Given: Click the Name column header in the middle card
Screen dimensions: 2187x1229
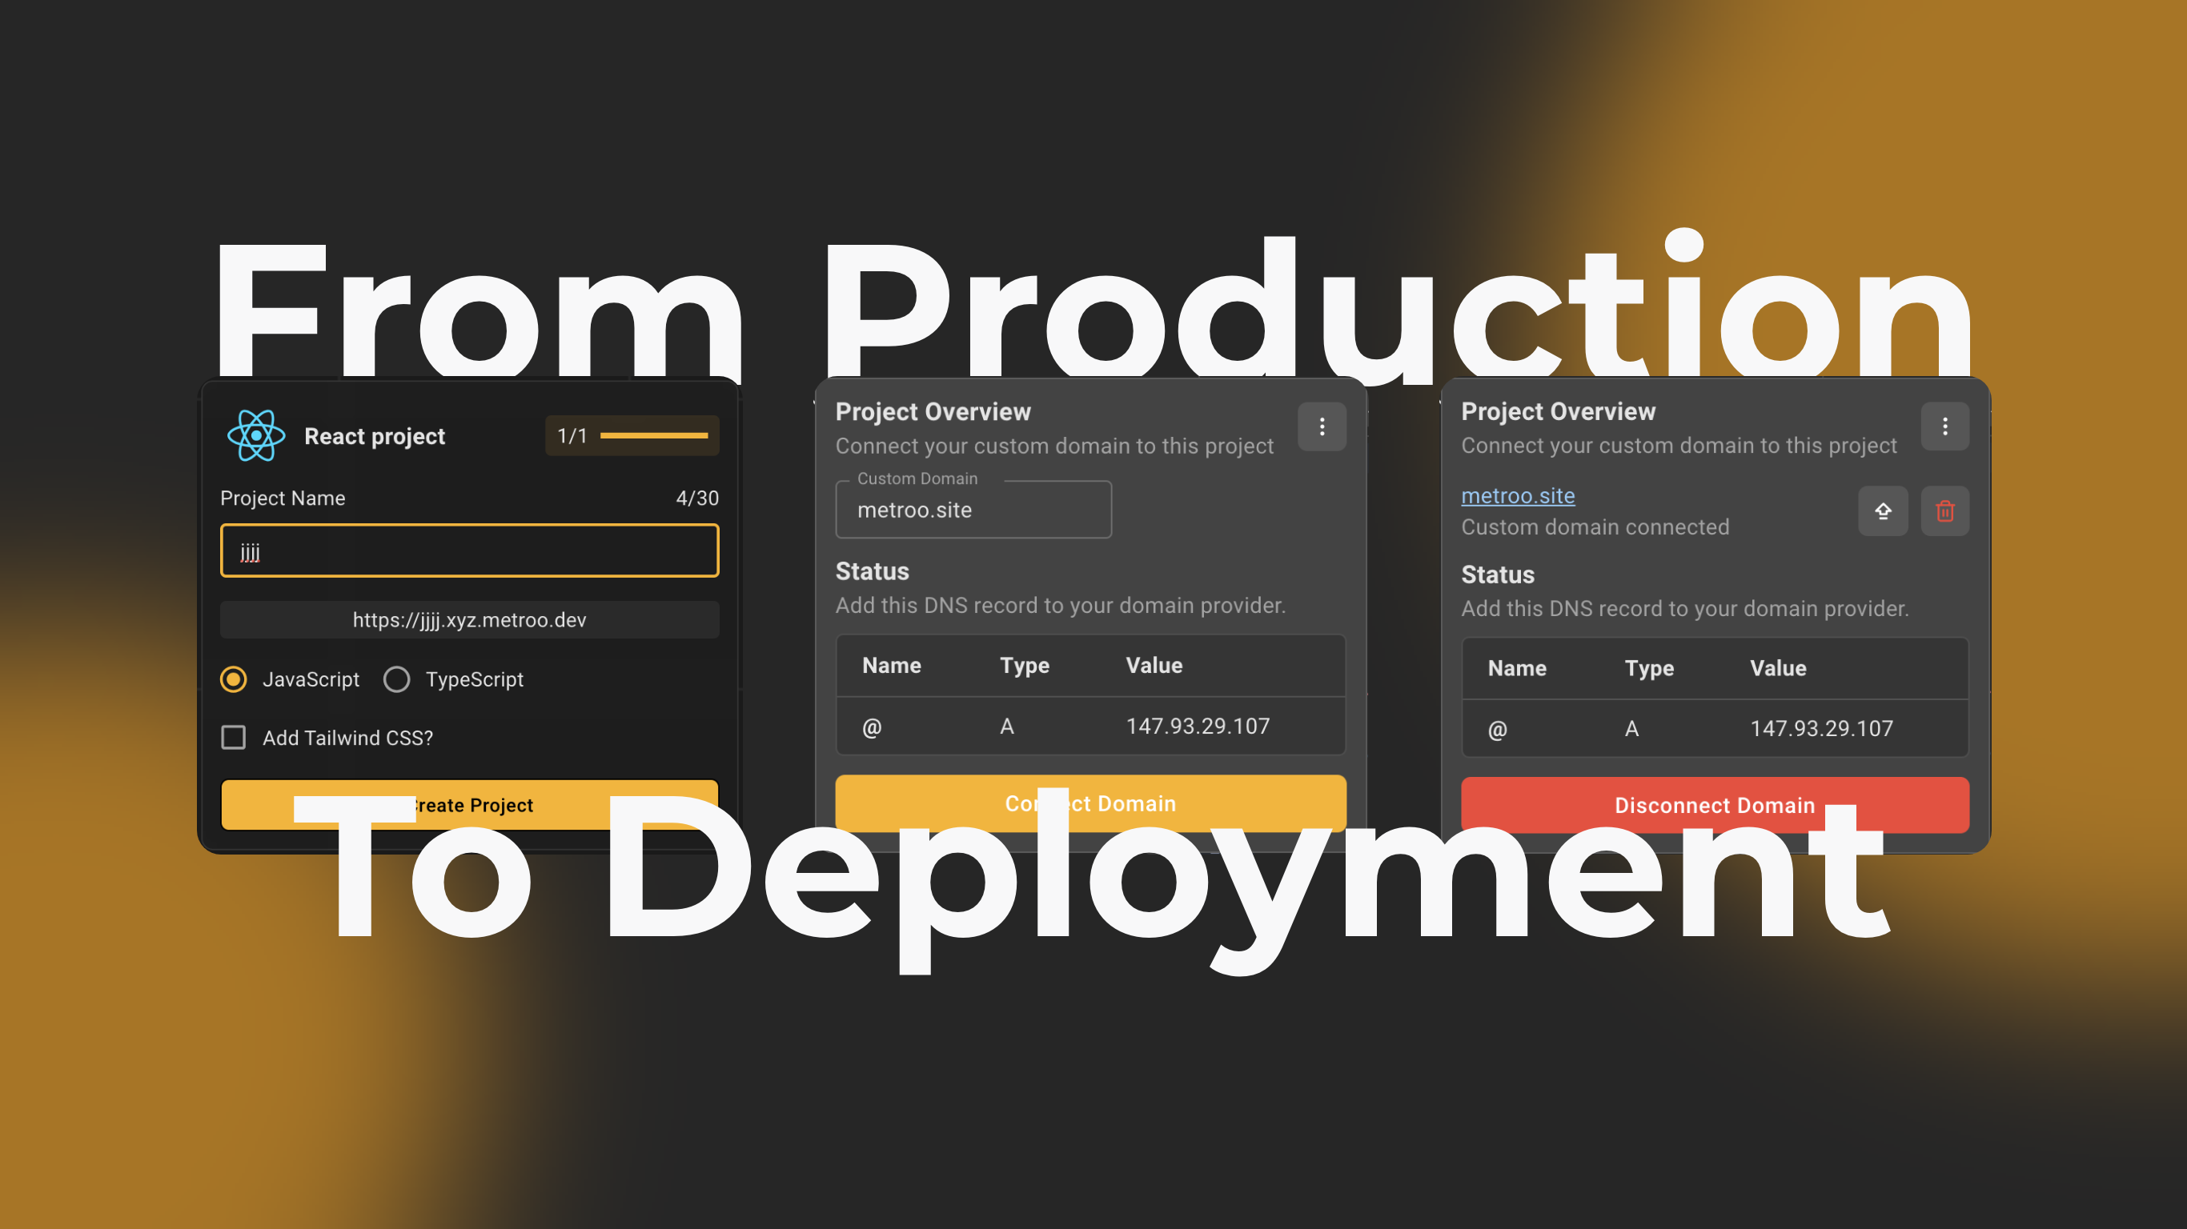Looking at the screenshot, I should (892, 666).
